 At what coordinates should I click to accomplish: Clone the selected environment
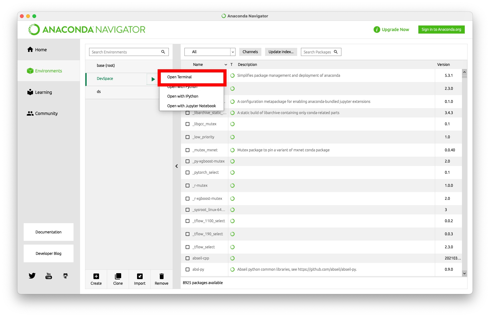tap(118, 279)
